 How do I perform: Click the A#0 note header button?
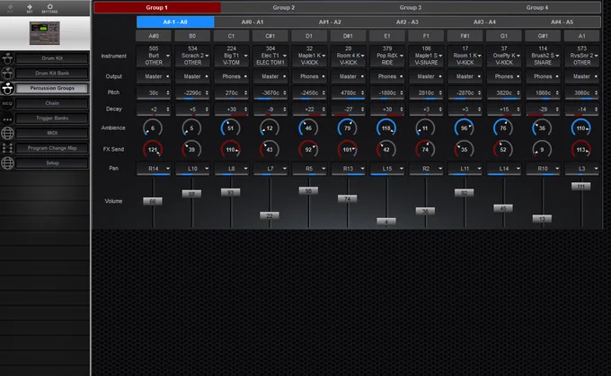(x=154, y=36)
